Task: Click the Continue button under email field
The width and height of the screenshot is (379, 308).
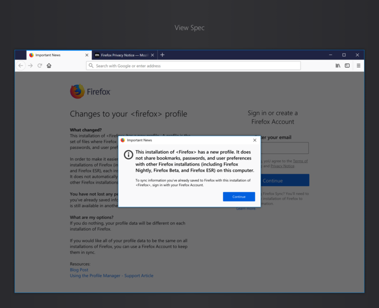Action: (285, 180)
